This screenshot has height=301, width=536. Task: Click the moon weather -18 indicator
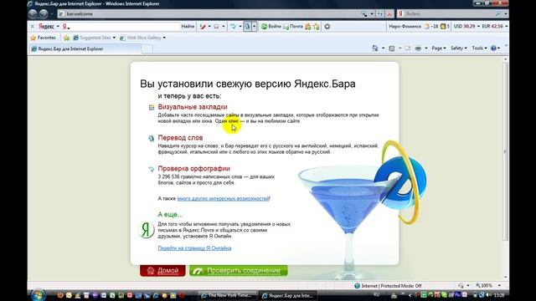pos(430,26)
